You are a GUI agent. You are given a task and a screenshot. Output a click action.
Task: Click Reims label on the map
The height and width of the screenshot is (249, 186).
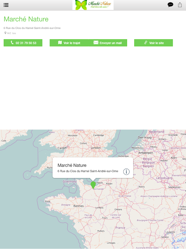click(x=142, y=187)
